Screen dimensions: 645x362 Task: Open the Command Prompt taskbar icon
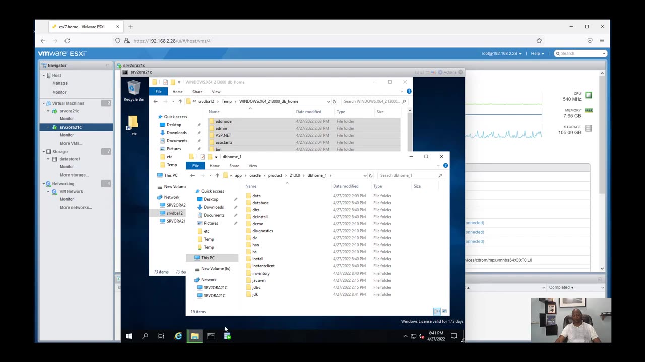211,336
